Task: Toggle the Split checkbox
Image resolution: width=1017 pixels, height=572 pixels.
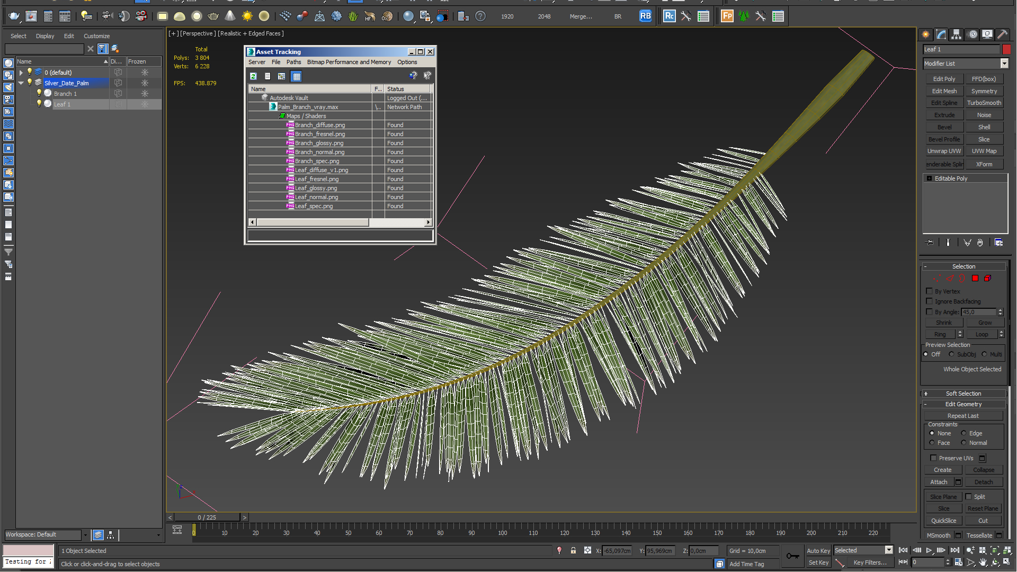Action: tap(969, 497)
